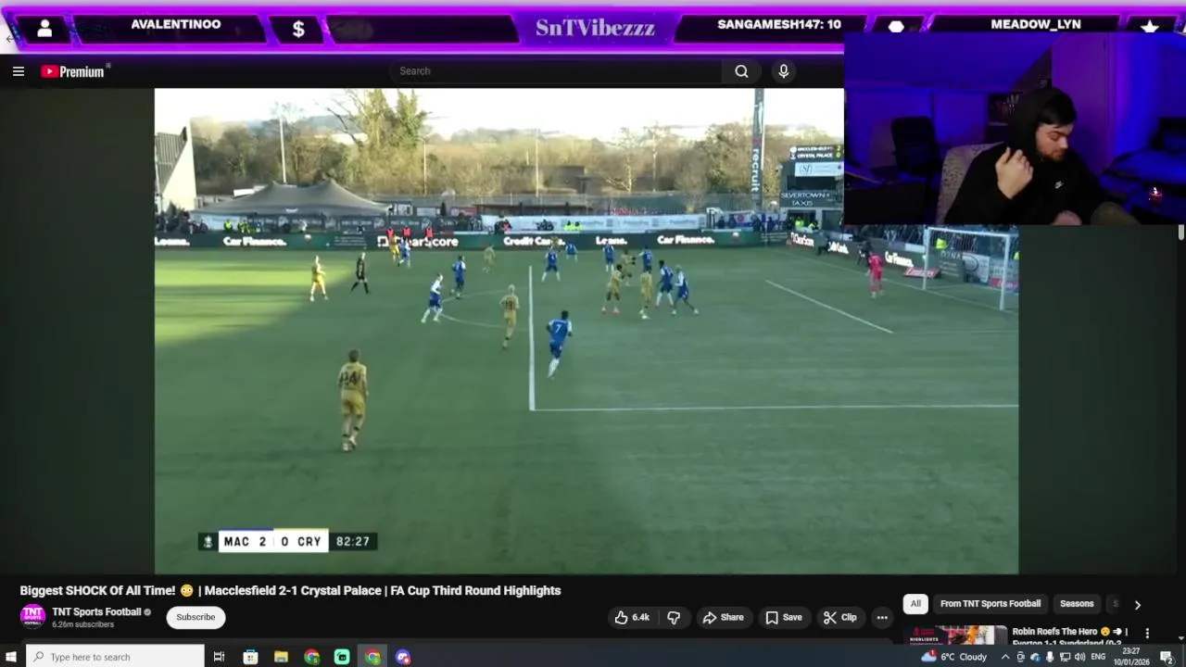1186x667 pixels.
Task: Click the AVALENTINOO overlay name
Action: click(x=176, y=25)
